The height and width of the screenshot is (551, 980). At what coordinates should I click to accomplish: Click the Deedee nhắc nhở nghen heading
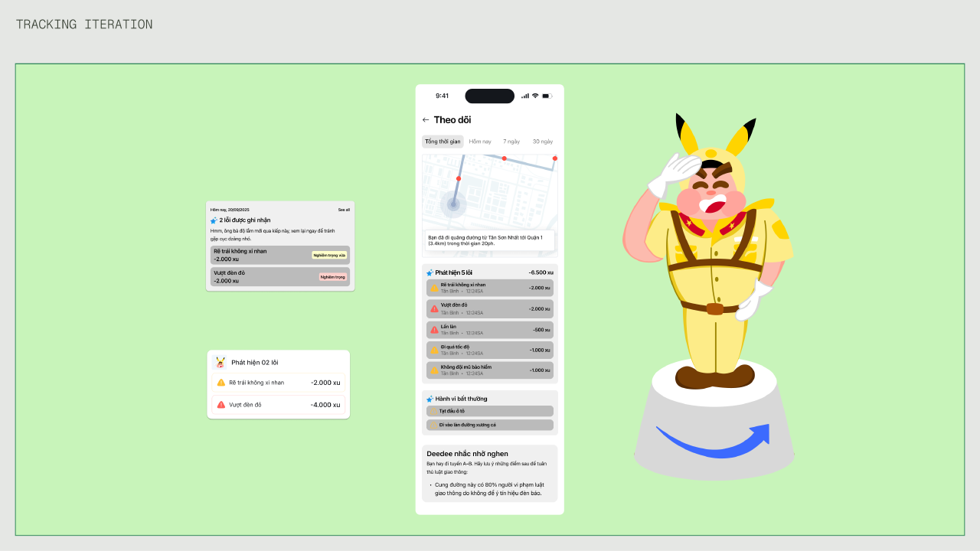(467, 453)
